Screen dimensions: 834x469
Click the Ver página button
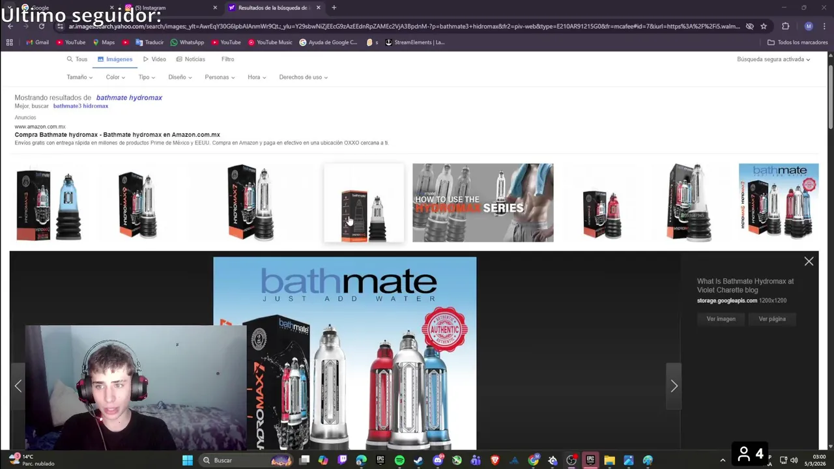pyautogui.click(x=772, y=319)
